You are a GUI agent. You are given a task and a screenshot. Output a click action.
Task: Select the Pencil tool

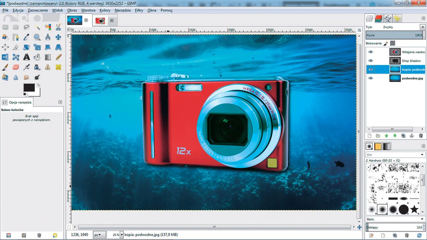click(58, 57)
